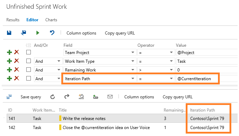Click the @Project value field
The width and height of the screenshot is (239, 136).
207,52
